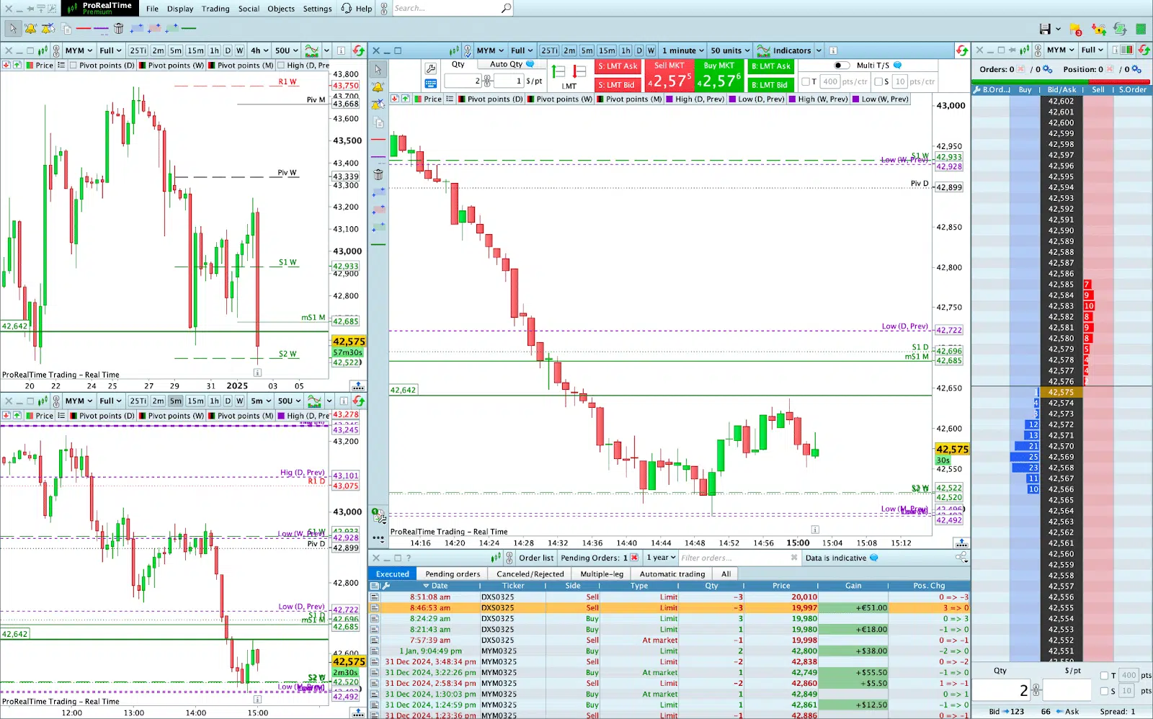Click the orange refresh icon on the main chart

point(962,50)
